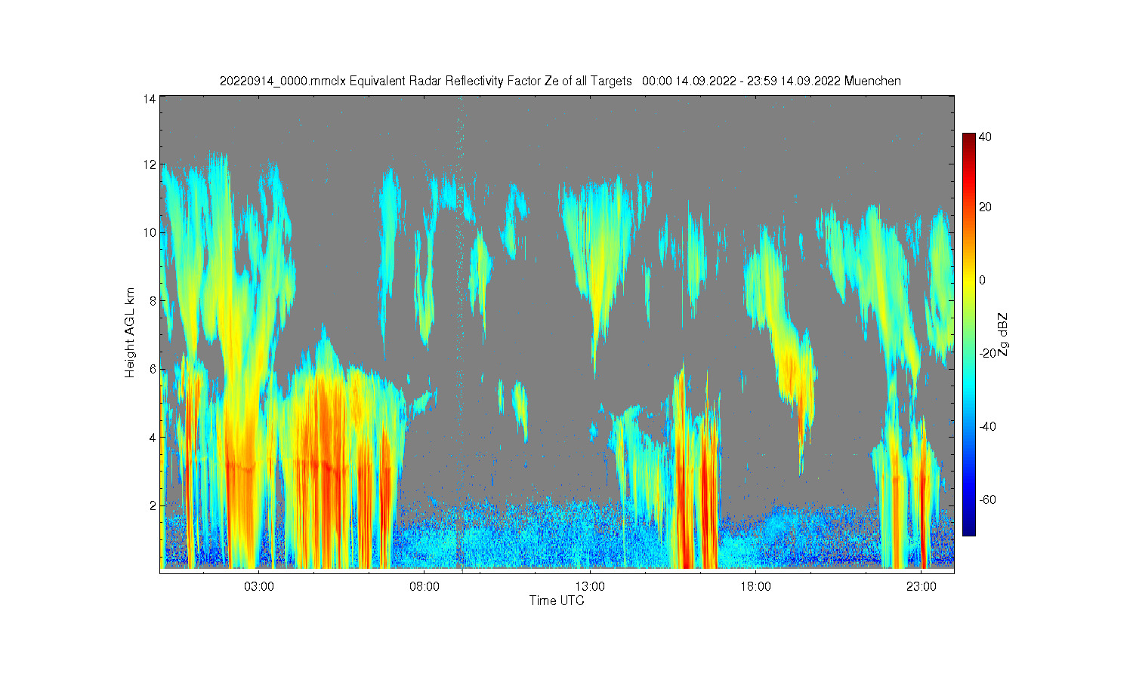1133x679 pixels.
Task: Click the 'Time UTC' axis label
Action: tap(557, 601)
